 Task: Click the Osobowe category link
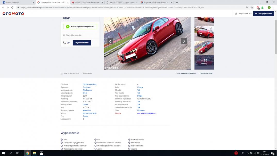pos(87,87)
